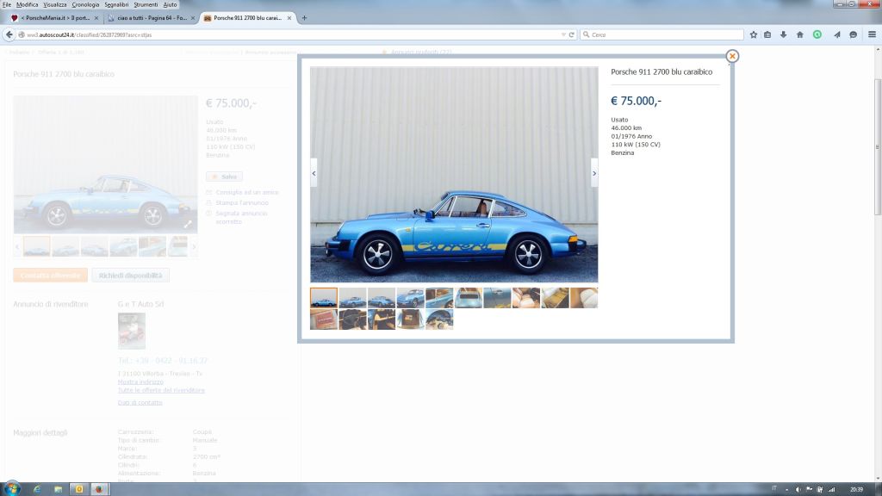The width and height of the screenshot is (882, 496).
Task: Open the downloads arrow icon
Action: (783, 34)
